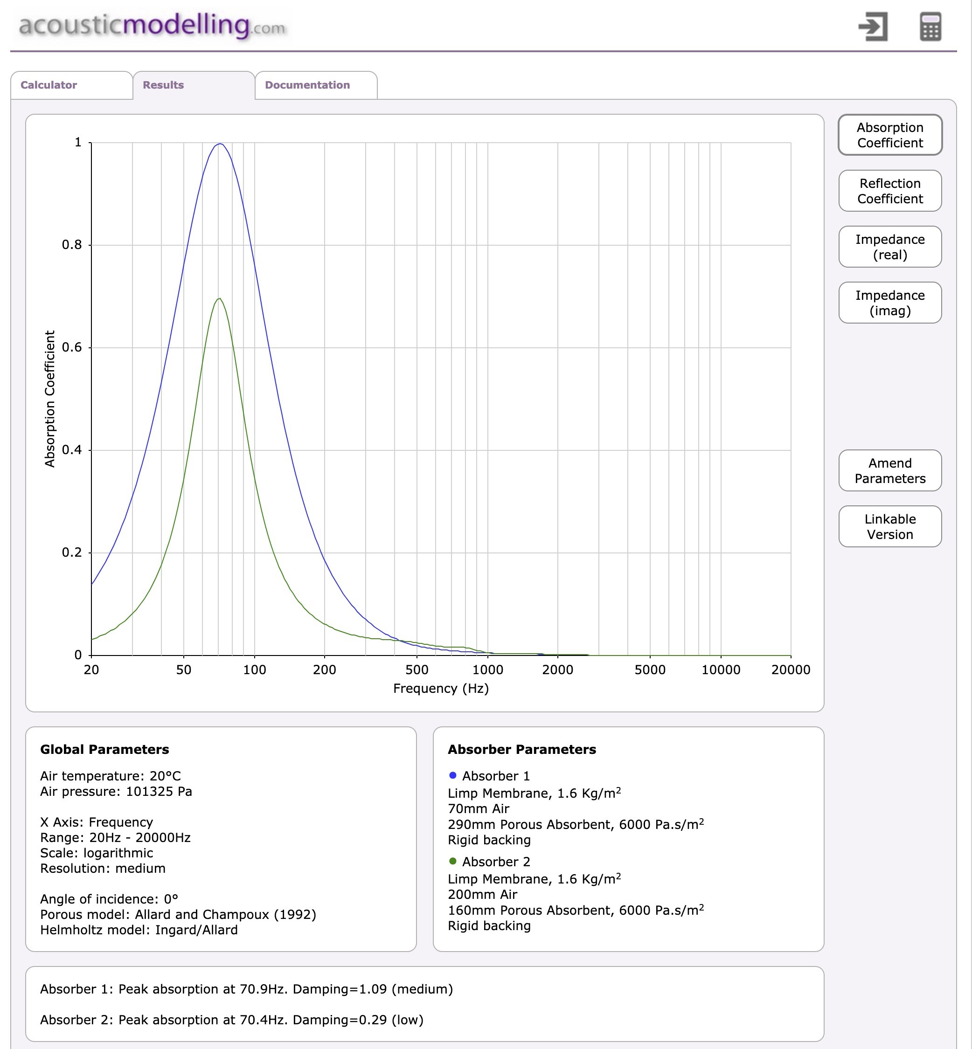Display the Reflection Coefficient graph
The image size is (972, 1049).
[889, 191]
